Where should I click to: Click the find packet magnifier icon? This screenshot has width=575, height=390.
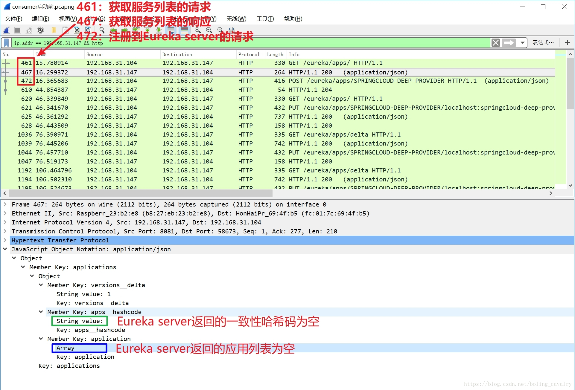tap(102, 30)
